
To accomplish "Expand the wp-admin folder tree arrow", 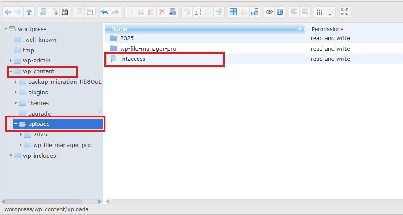I will (x=11, y=61).
